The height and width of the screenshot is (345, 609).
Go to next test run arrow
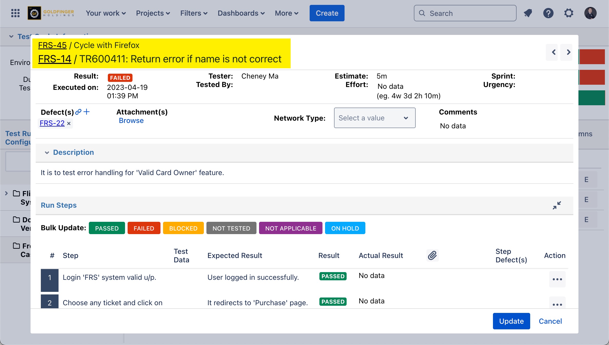[568, 52]
